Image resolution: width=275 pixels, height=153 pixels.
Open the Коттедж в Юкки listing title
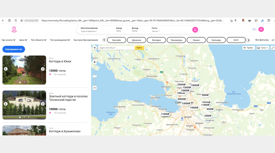coord(60,62)
